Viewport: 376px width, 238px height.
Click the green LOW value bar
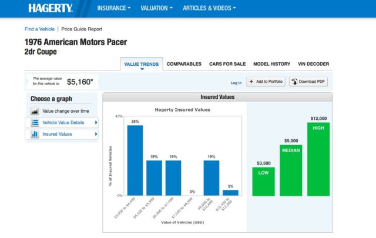coord(263,182)
